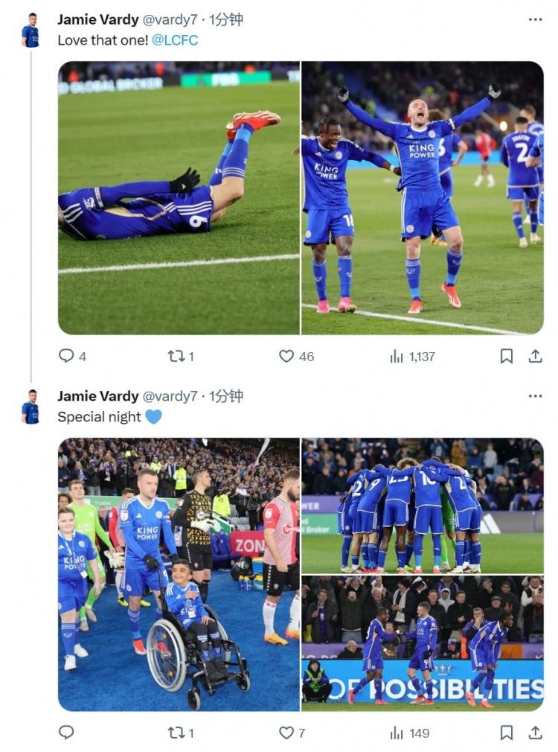Open more options for first tweet
This screenshot has width=558, height=752.
[535, 19]
